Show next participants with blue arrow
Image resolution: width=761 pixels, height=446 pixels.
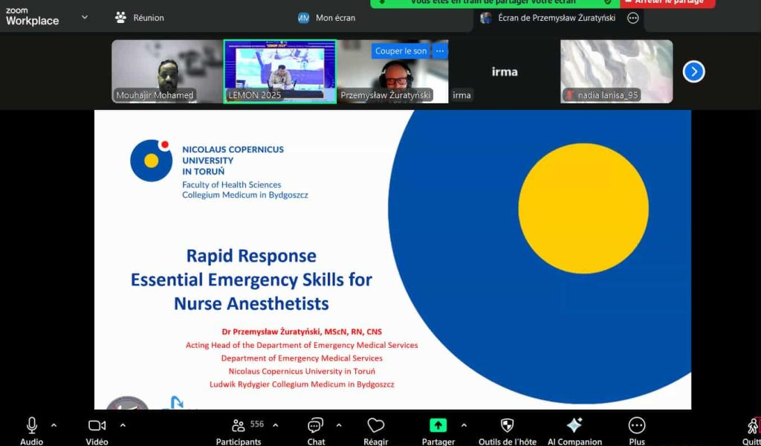click(x=693, y=71)
